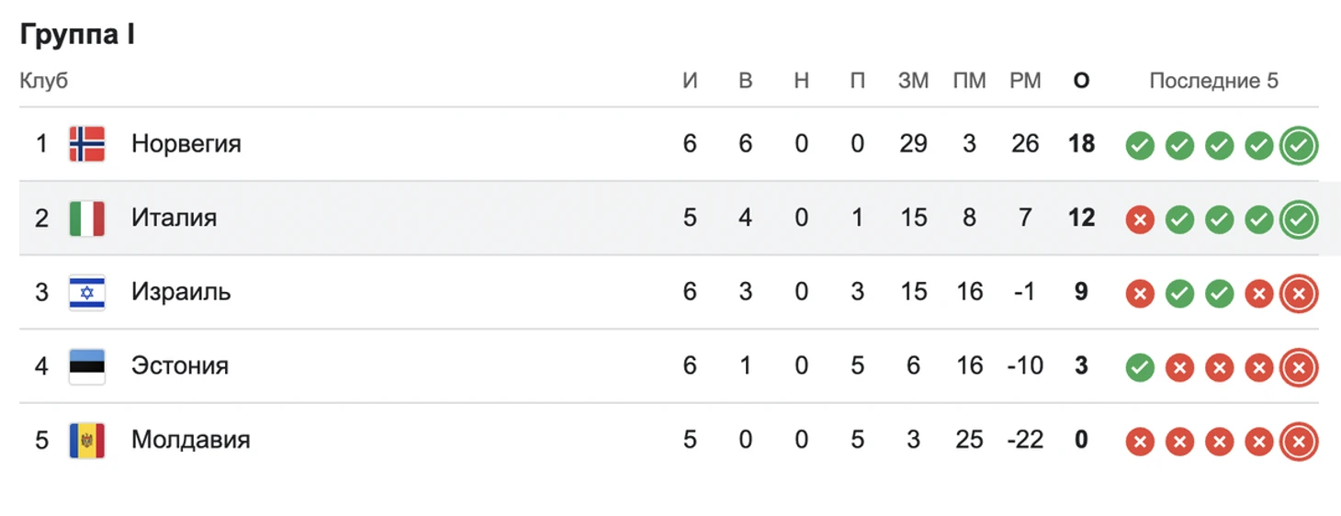Click Norway's 18 points value
Image resolution: width=1341 pixels, height=516 pixels.
tap(1082, 144)
